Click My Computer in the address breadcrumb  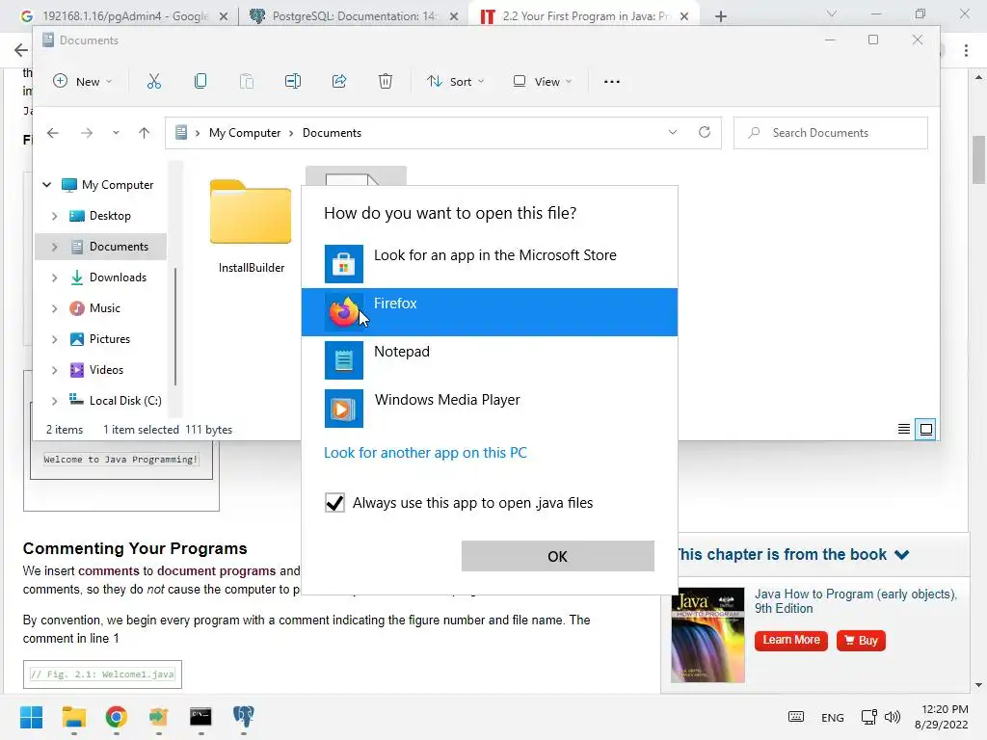point(245,133)
